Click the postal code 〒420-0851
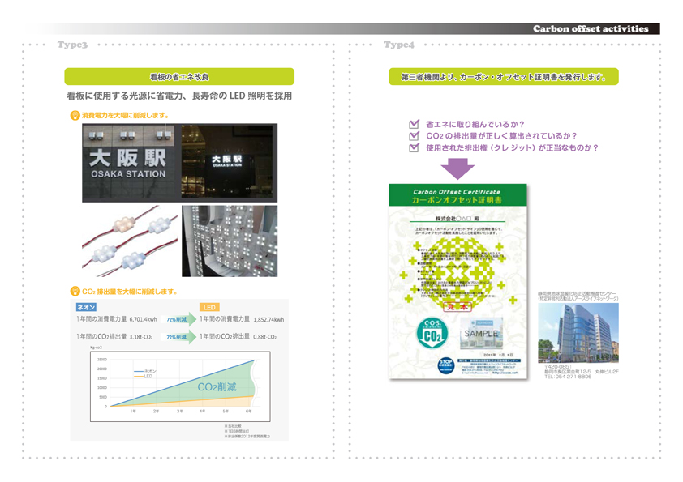Screen dimensions: 683x482 557,367
